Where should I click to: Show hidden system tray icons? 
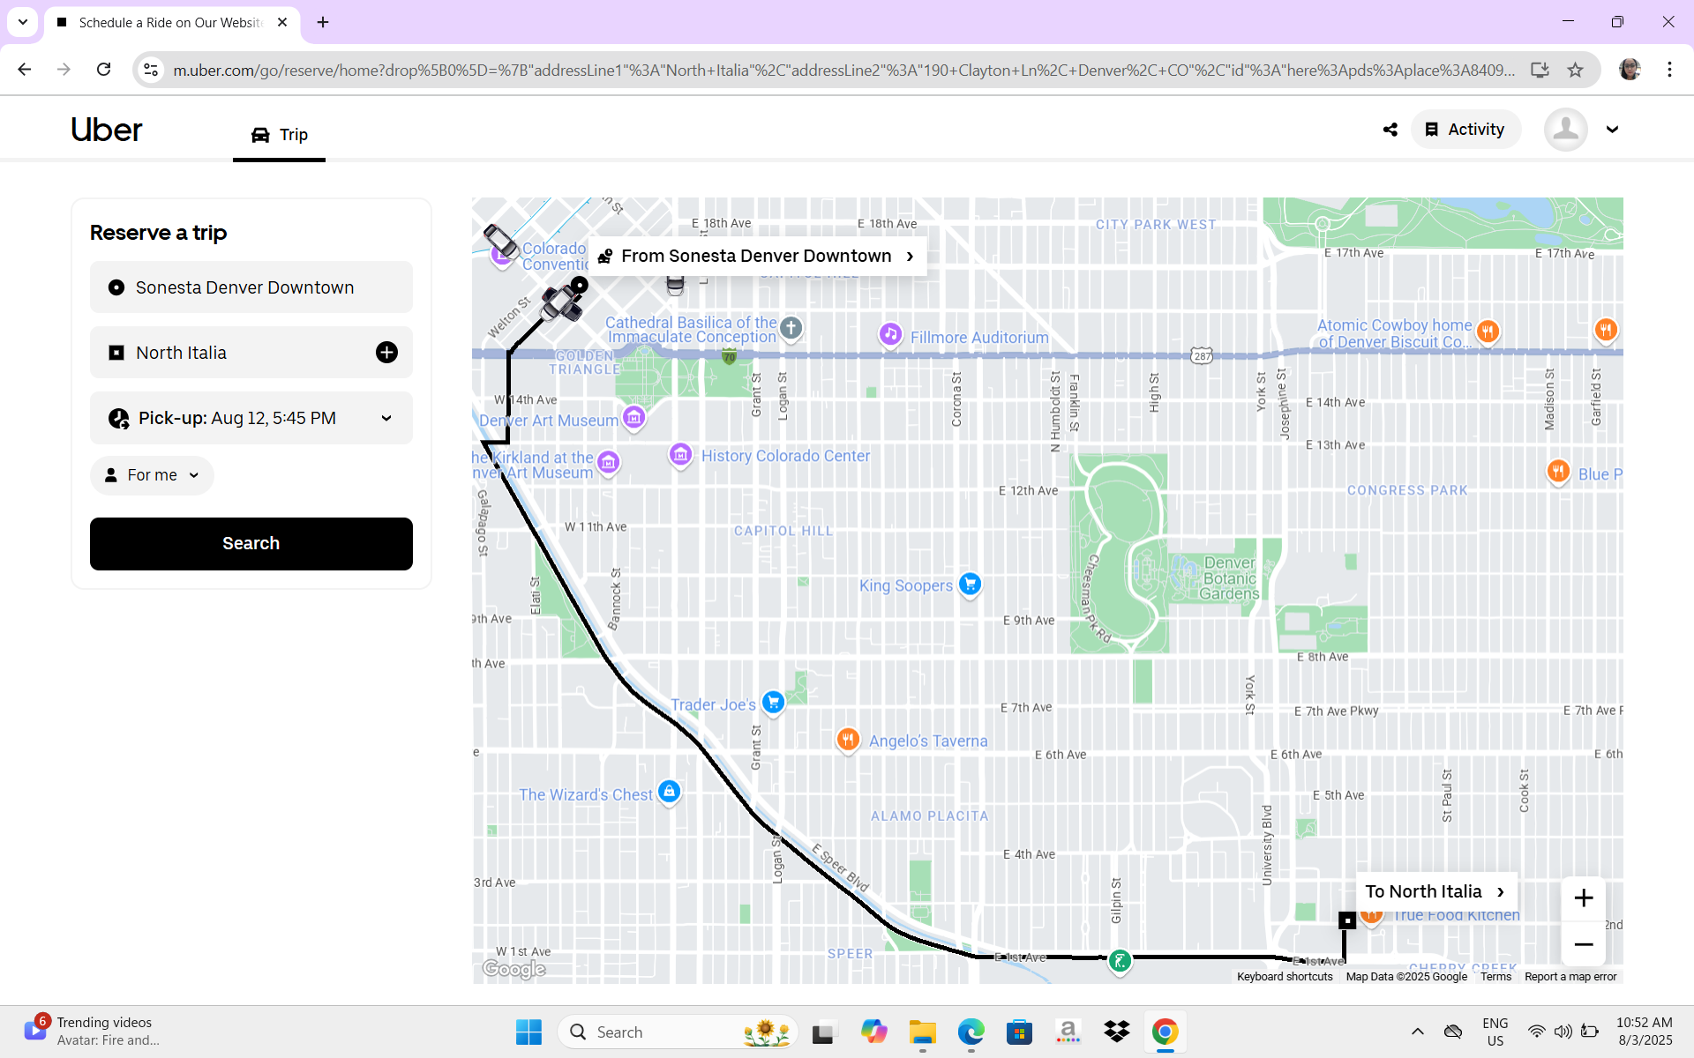(x=1417, y=1032)
